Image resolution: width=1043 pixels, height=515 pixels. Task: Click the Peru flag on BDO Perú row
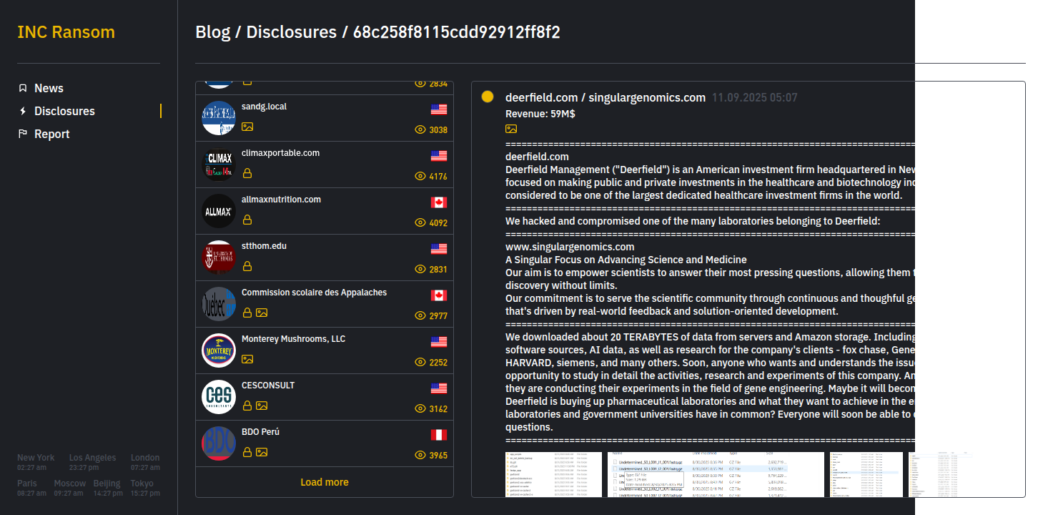pyautogui.click(x=439, y=435)
